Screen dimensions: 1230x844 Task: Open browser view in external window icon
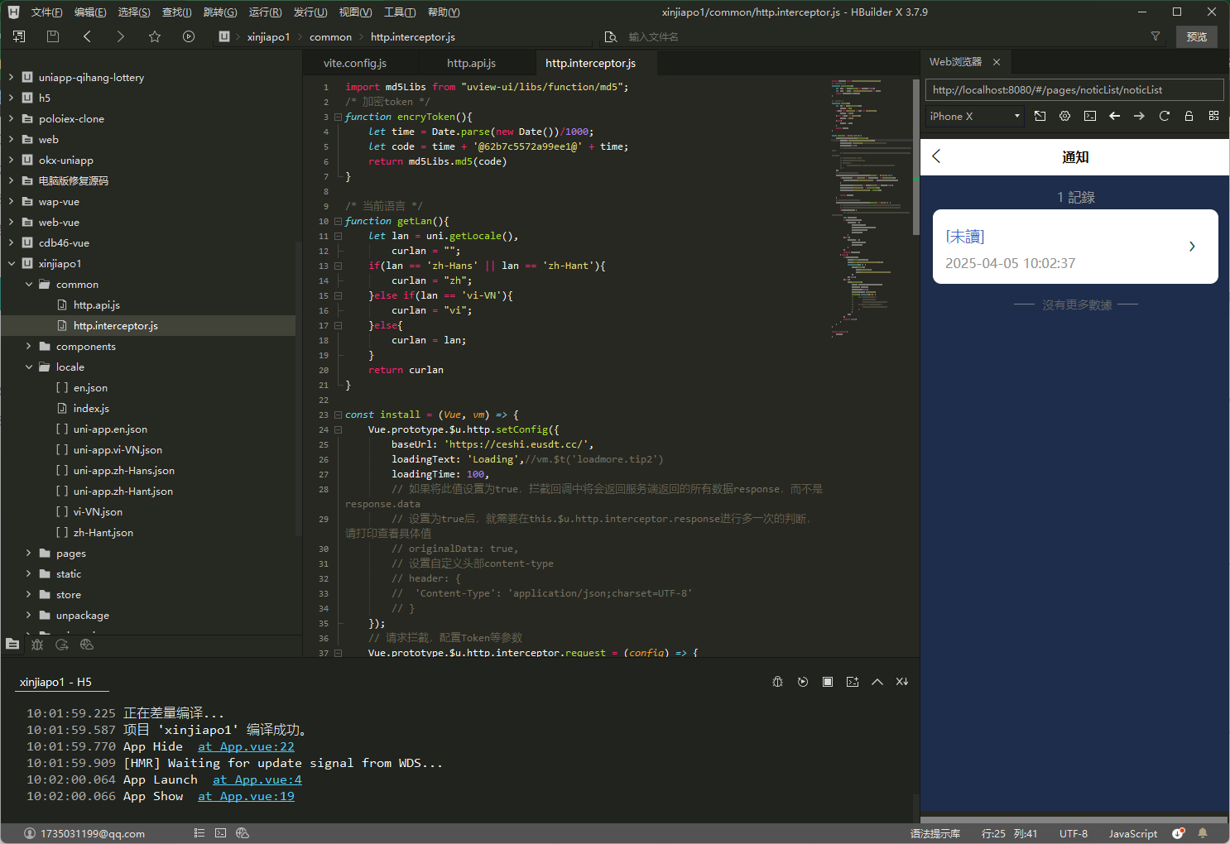tap(1040, 116)
